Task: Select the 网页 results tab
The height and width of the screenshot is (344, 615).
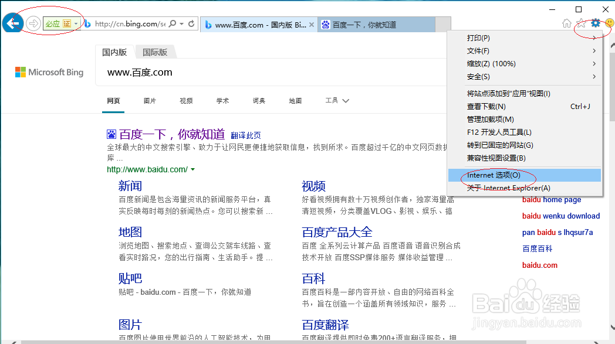Action: (113, 101)
